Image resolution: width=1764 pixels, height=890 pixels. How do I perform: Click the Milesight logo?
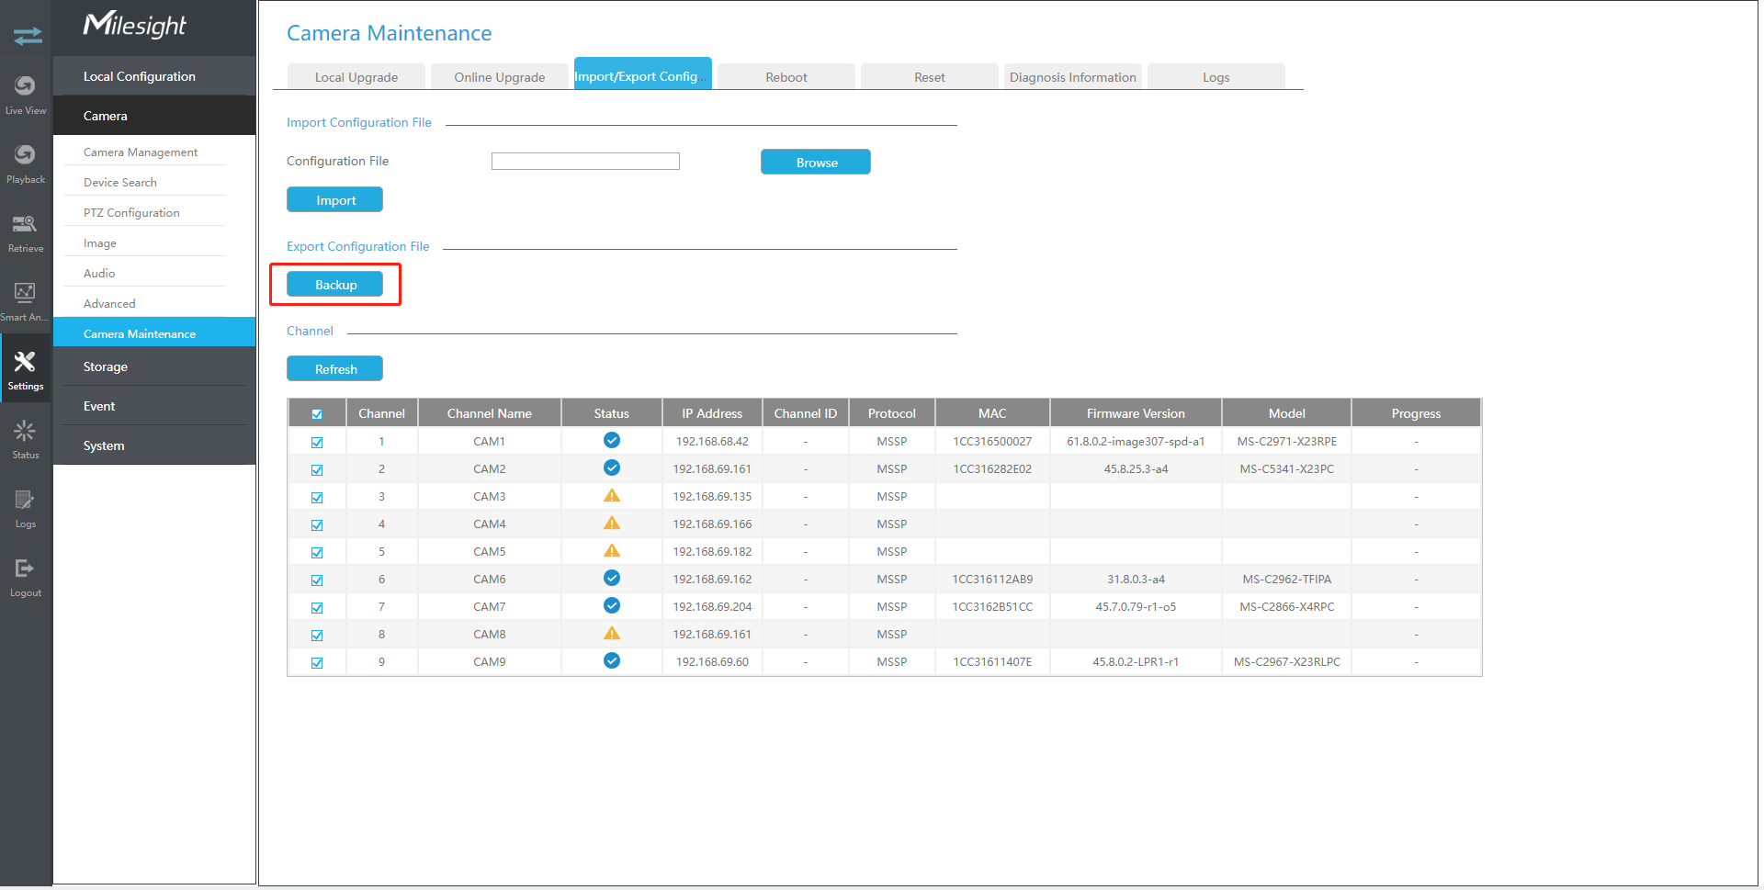(x=135, y=25)
